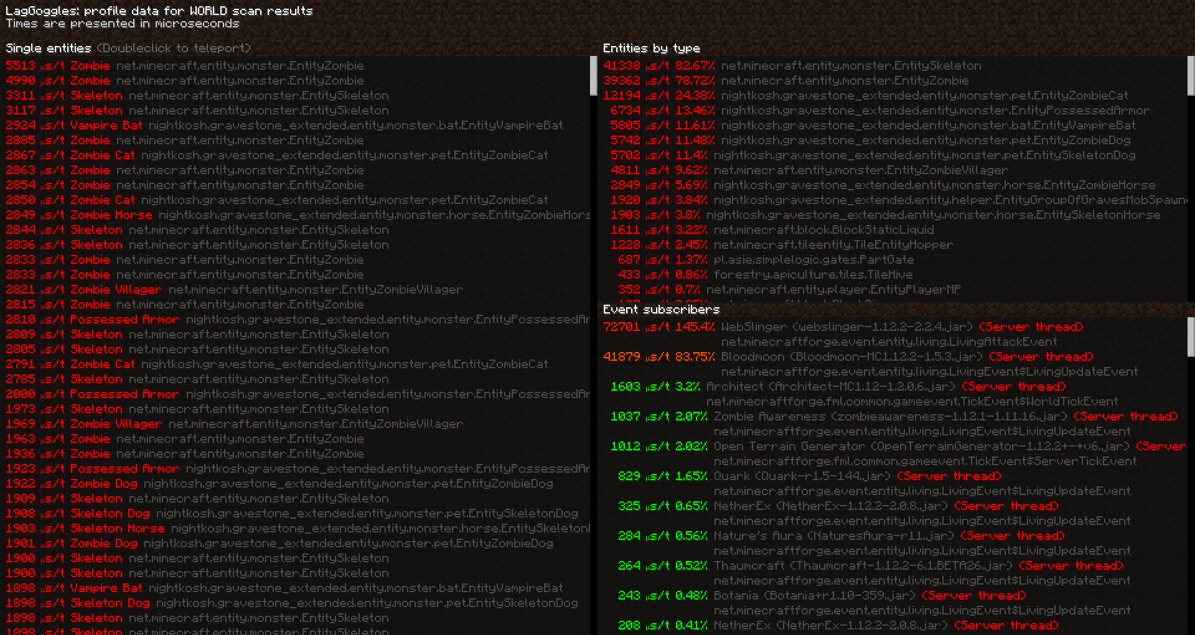Choose the 2854 µs/t Zombie entity
This screenshot has height=635, width=1195.
coord(185,185)
